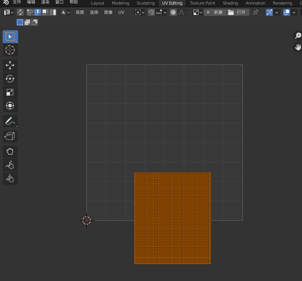Image resolution: width=302 pixels, height=281 pixels.
Task: Click the orange selected UV mesh
Action: 173,218
